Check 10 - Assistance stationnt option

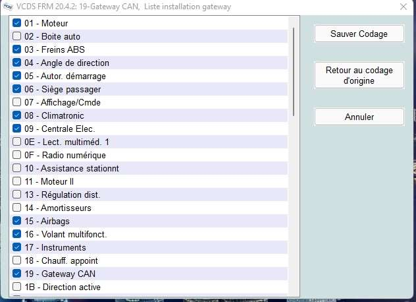coord(16,167)
